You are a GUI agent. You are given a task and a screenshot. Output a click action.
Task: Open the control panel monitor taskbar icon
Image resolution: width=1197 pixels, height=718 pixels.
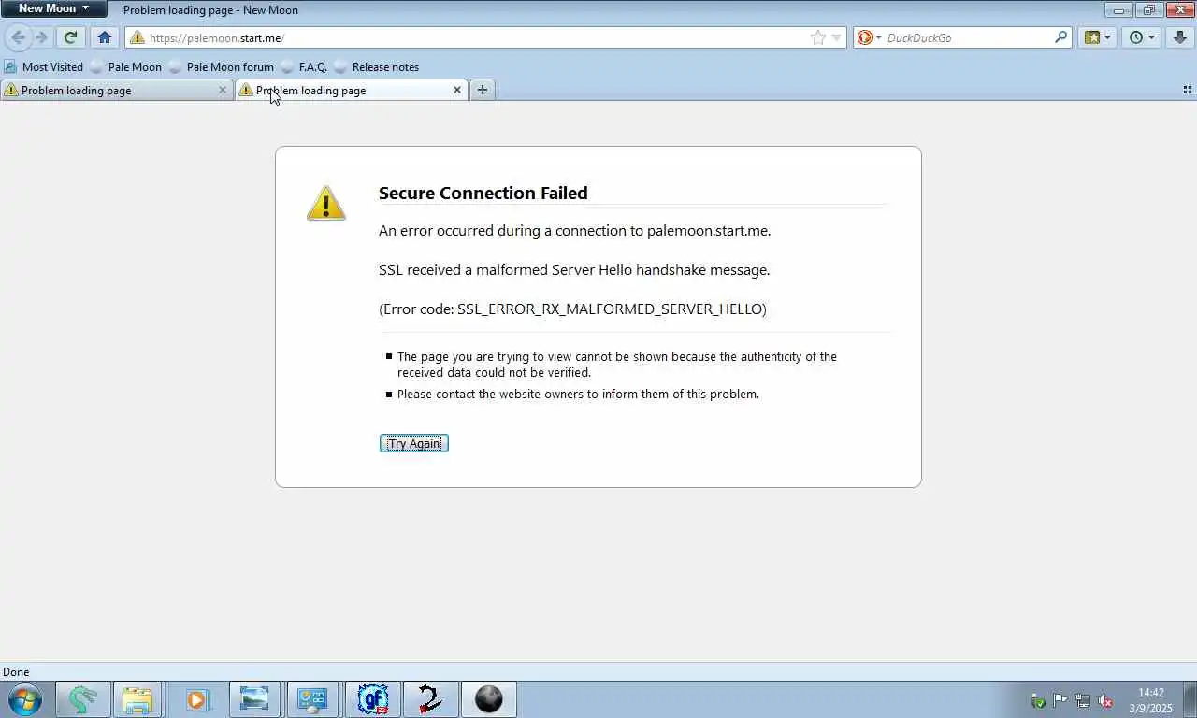click(311, 699)
